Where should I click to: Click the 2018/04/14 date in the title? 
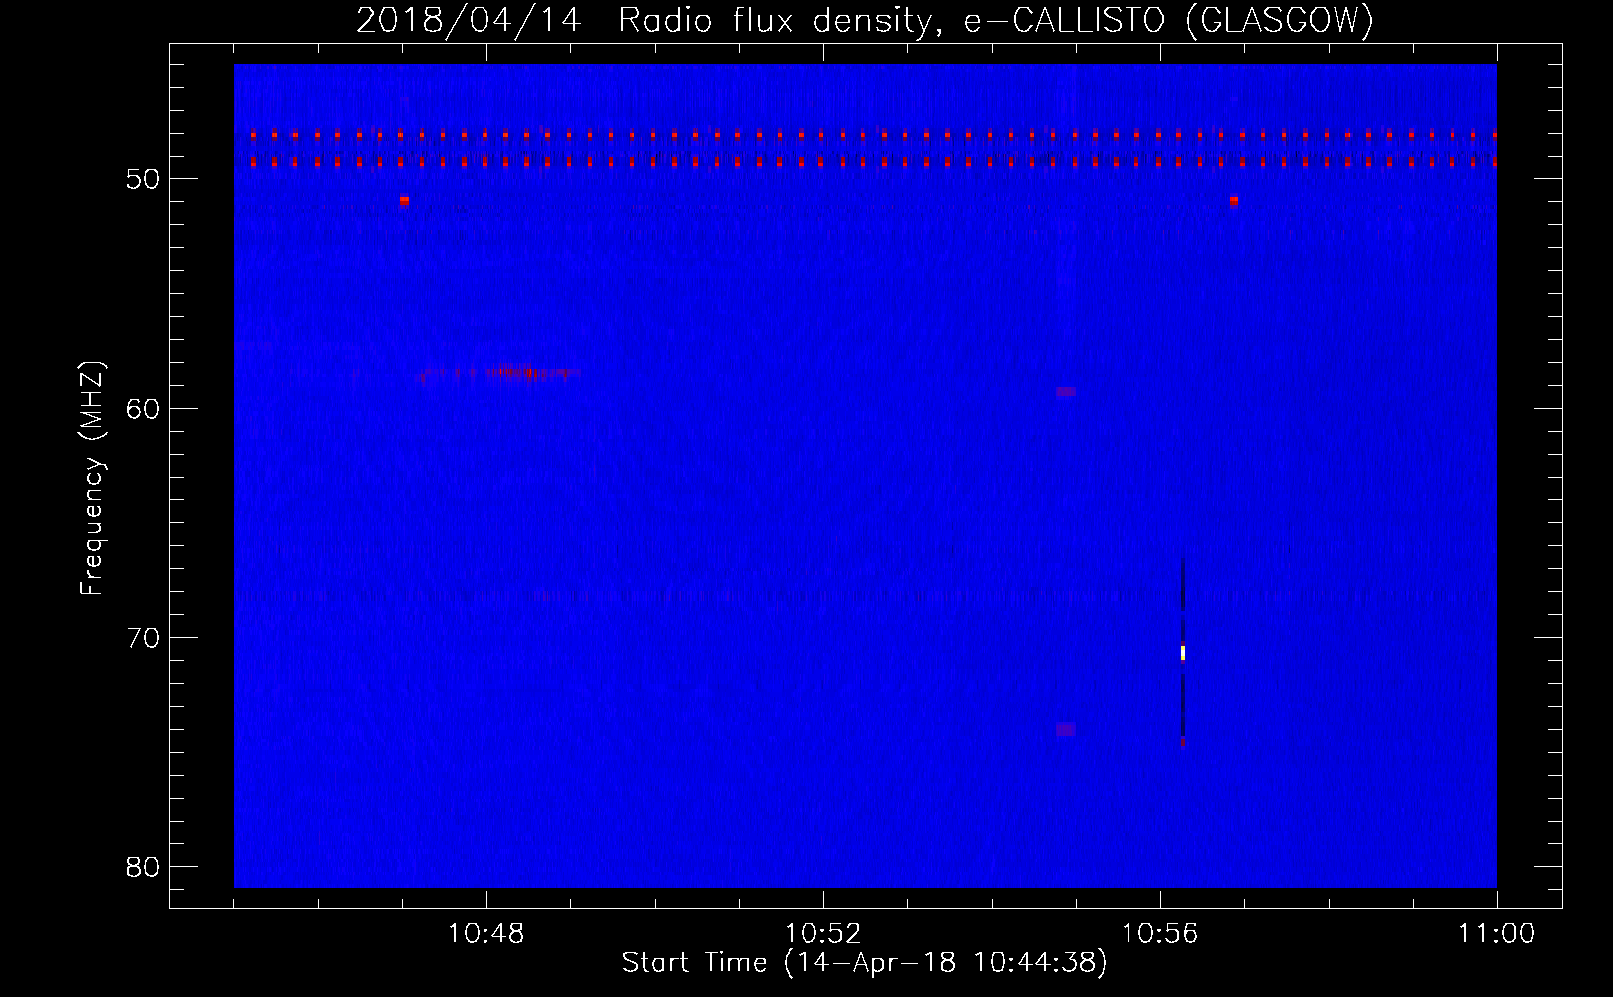[x=469, y=21]
